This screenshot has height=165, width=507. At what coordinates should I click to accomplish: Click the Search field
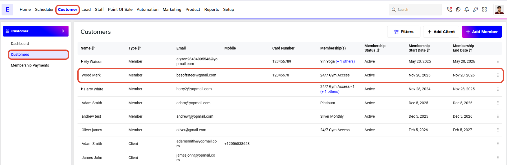click(x=415, y=10)
